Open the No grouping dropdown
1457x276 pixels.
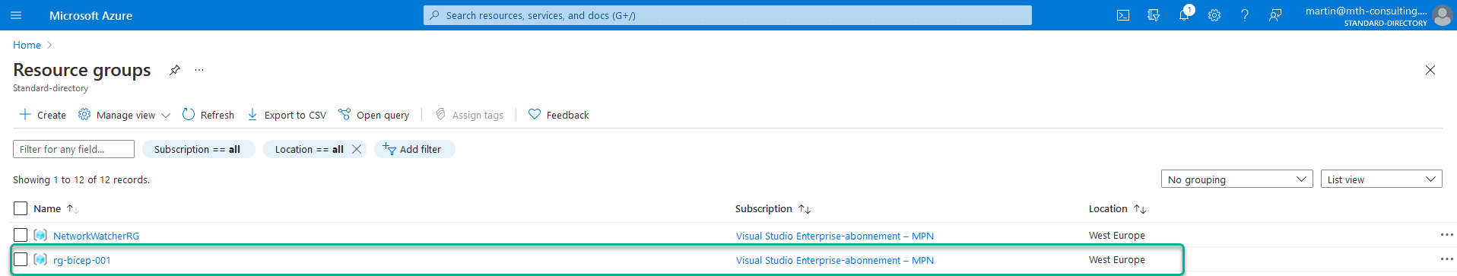(1237, 179)
